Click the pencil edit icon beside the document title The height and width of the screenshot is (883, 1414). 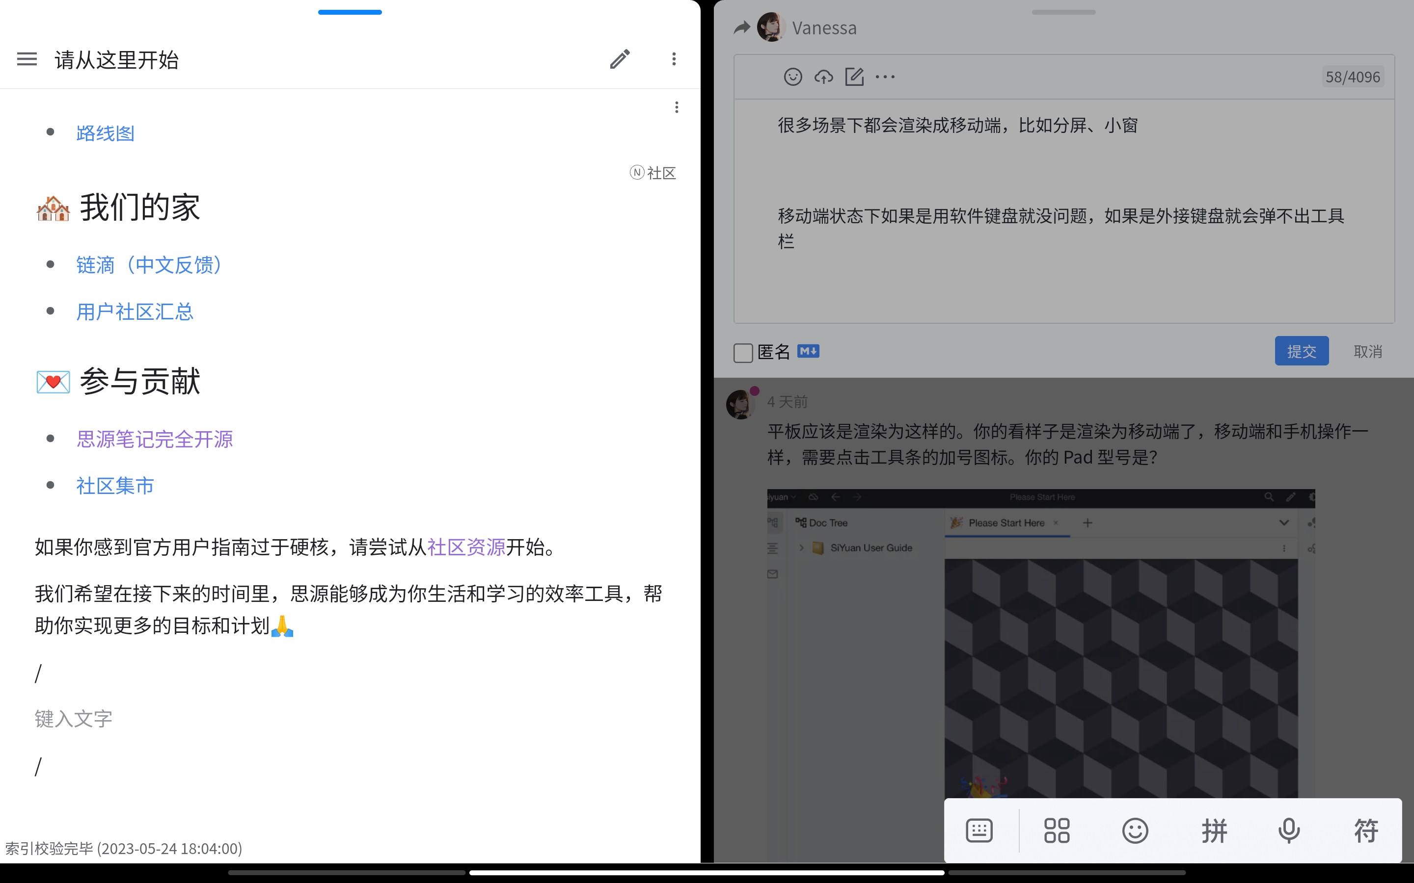(619, 58)
